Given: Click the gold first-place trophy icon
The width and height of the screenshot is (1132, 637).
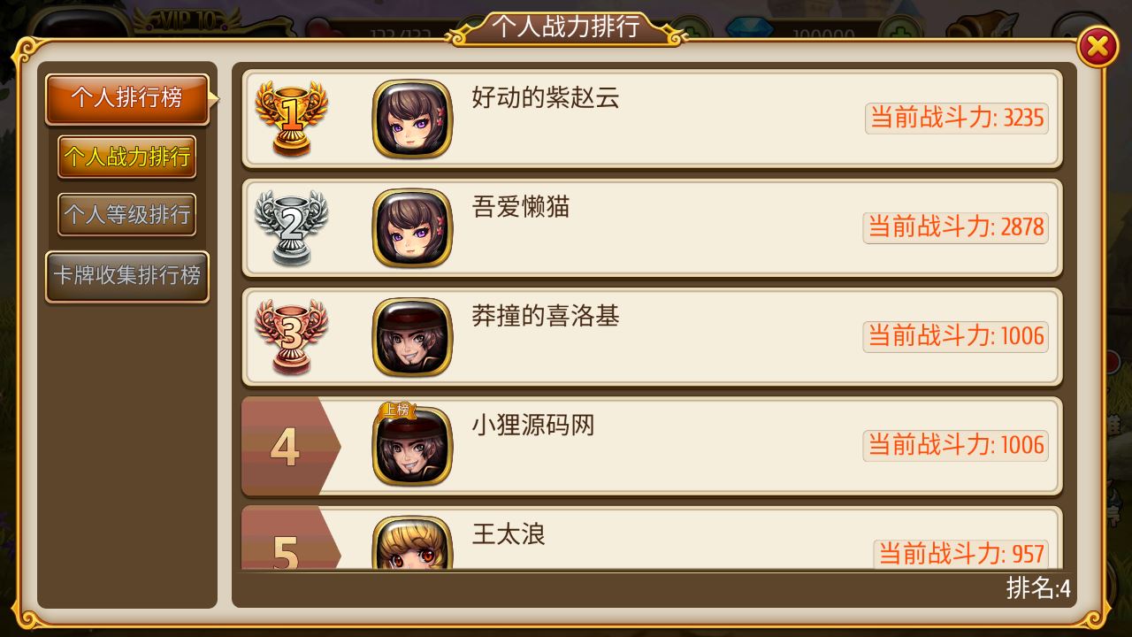Looking at the screenshot, I should coord(291,119).
